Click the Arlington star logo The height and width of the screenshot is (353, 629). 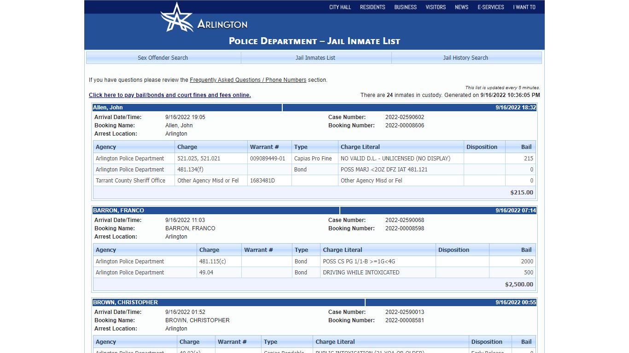pyautogui.click(x=177, y=17)
